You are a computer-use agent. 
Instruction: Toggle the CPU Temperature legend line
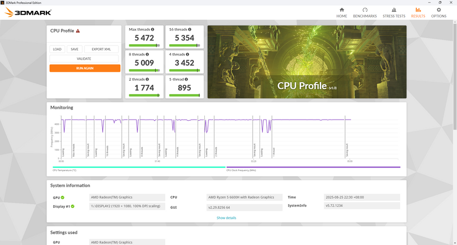click(139, 167)
